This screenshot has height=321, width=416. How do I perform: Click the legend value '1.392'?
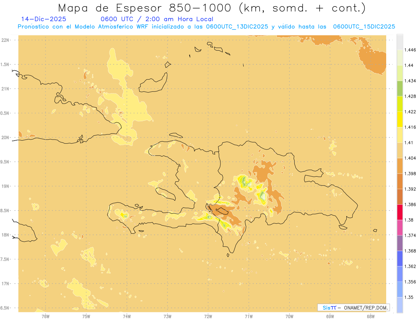click(x=409, y=189)
